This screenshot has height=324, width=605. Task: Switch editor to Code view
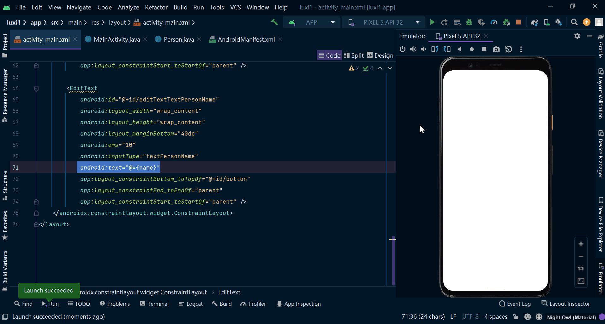[x=329, y=55]
